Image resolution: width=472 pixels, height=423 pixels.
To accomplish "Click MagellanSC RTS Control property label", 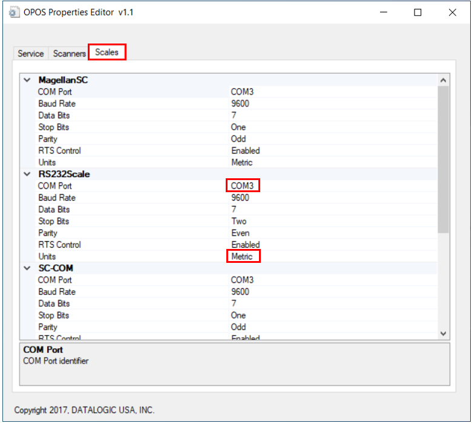I will (59, 151).
